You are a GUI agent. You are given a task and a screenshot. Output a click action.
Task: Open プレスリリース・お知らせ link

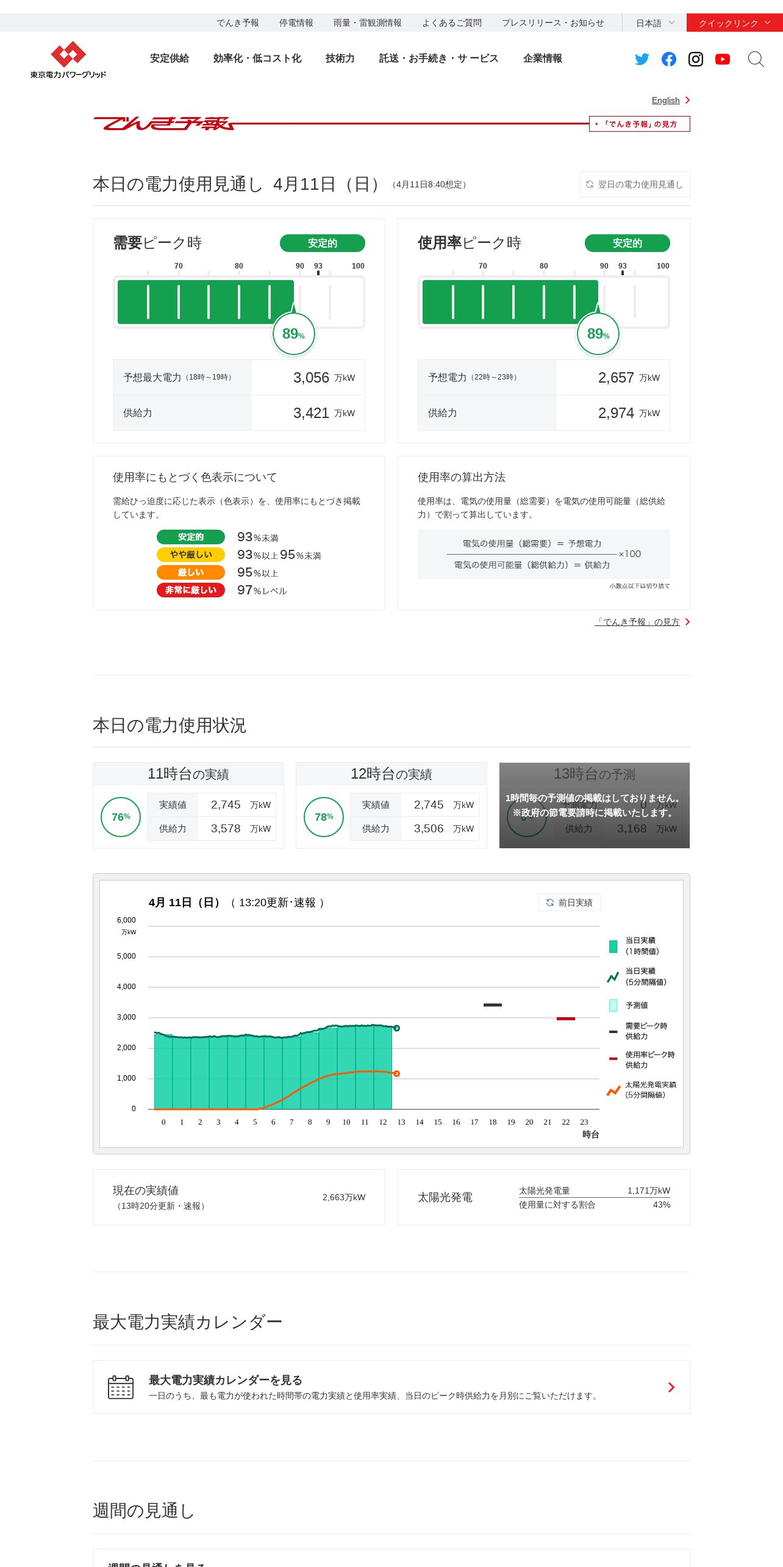(553, 23)
